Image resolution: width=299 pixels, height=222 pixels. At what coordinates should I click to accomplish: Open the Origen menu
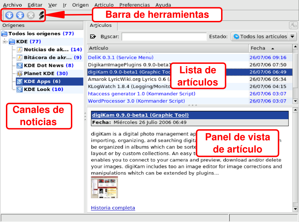[x=80, y=5]
